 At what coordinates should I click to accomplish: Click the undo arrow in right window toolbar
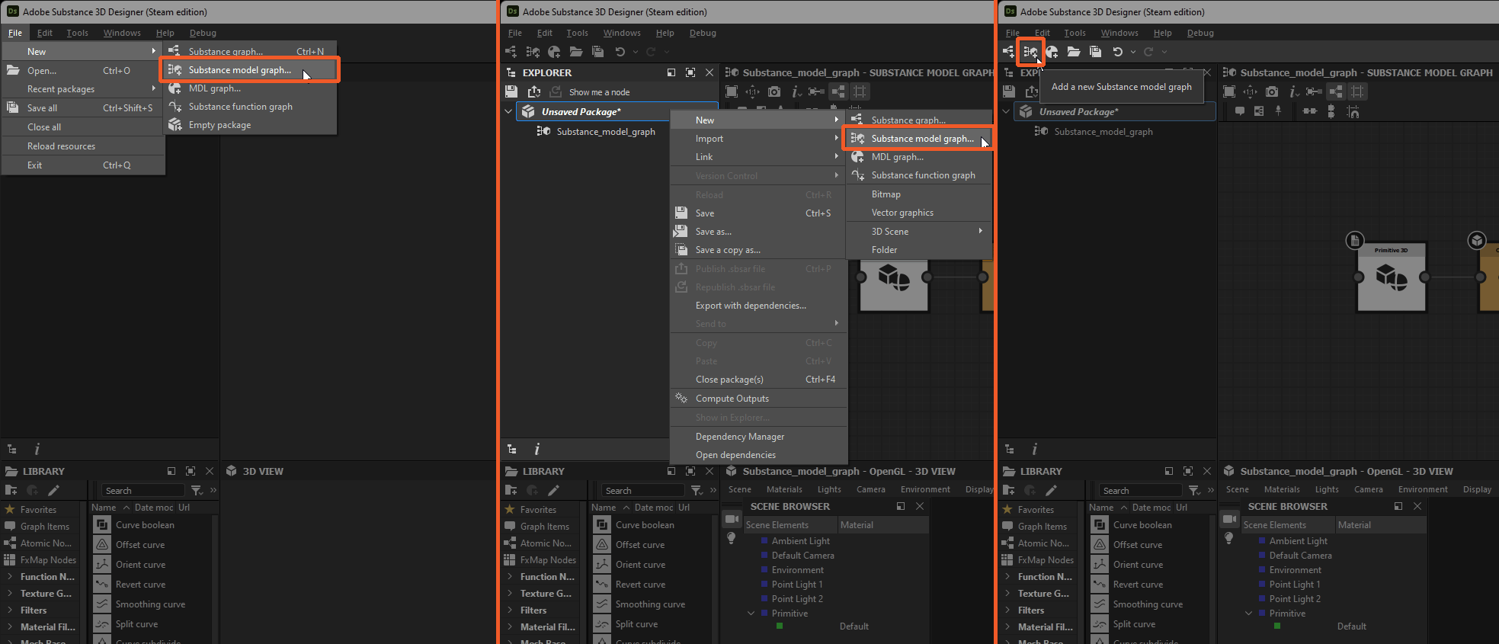(x=1117, y=52)
